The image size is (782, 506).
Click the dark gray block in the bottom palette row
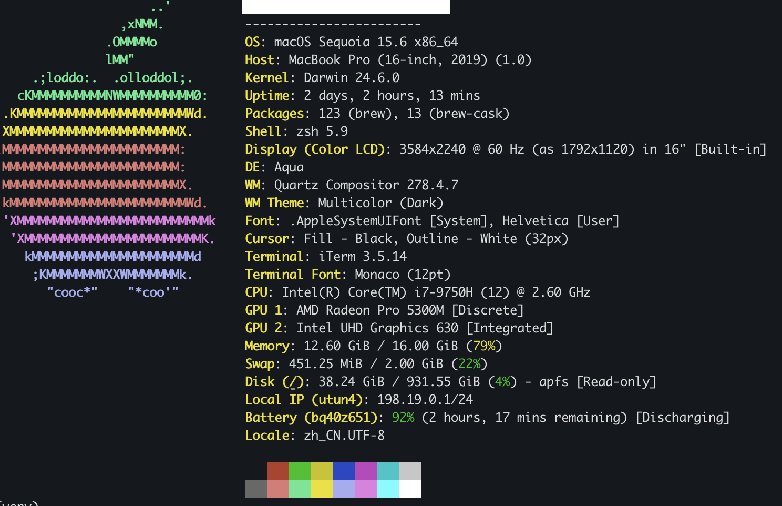(x=256, y=489)
